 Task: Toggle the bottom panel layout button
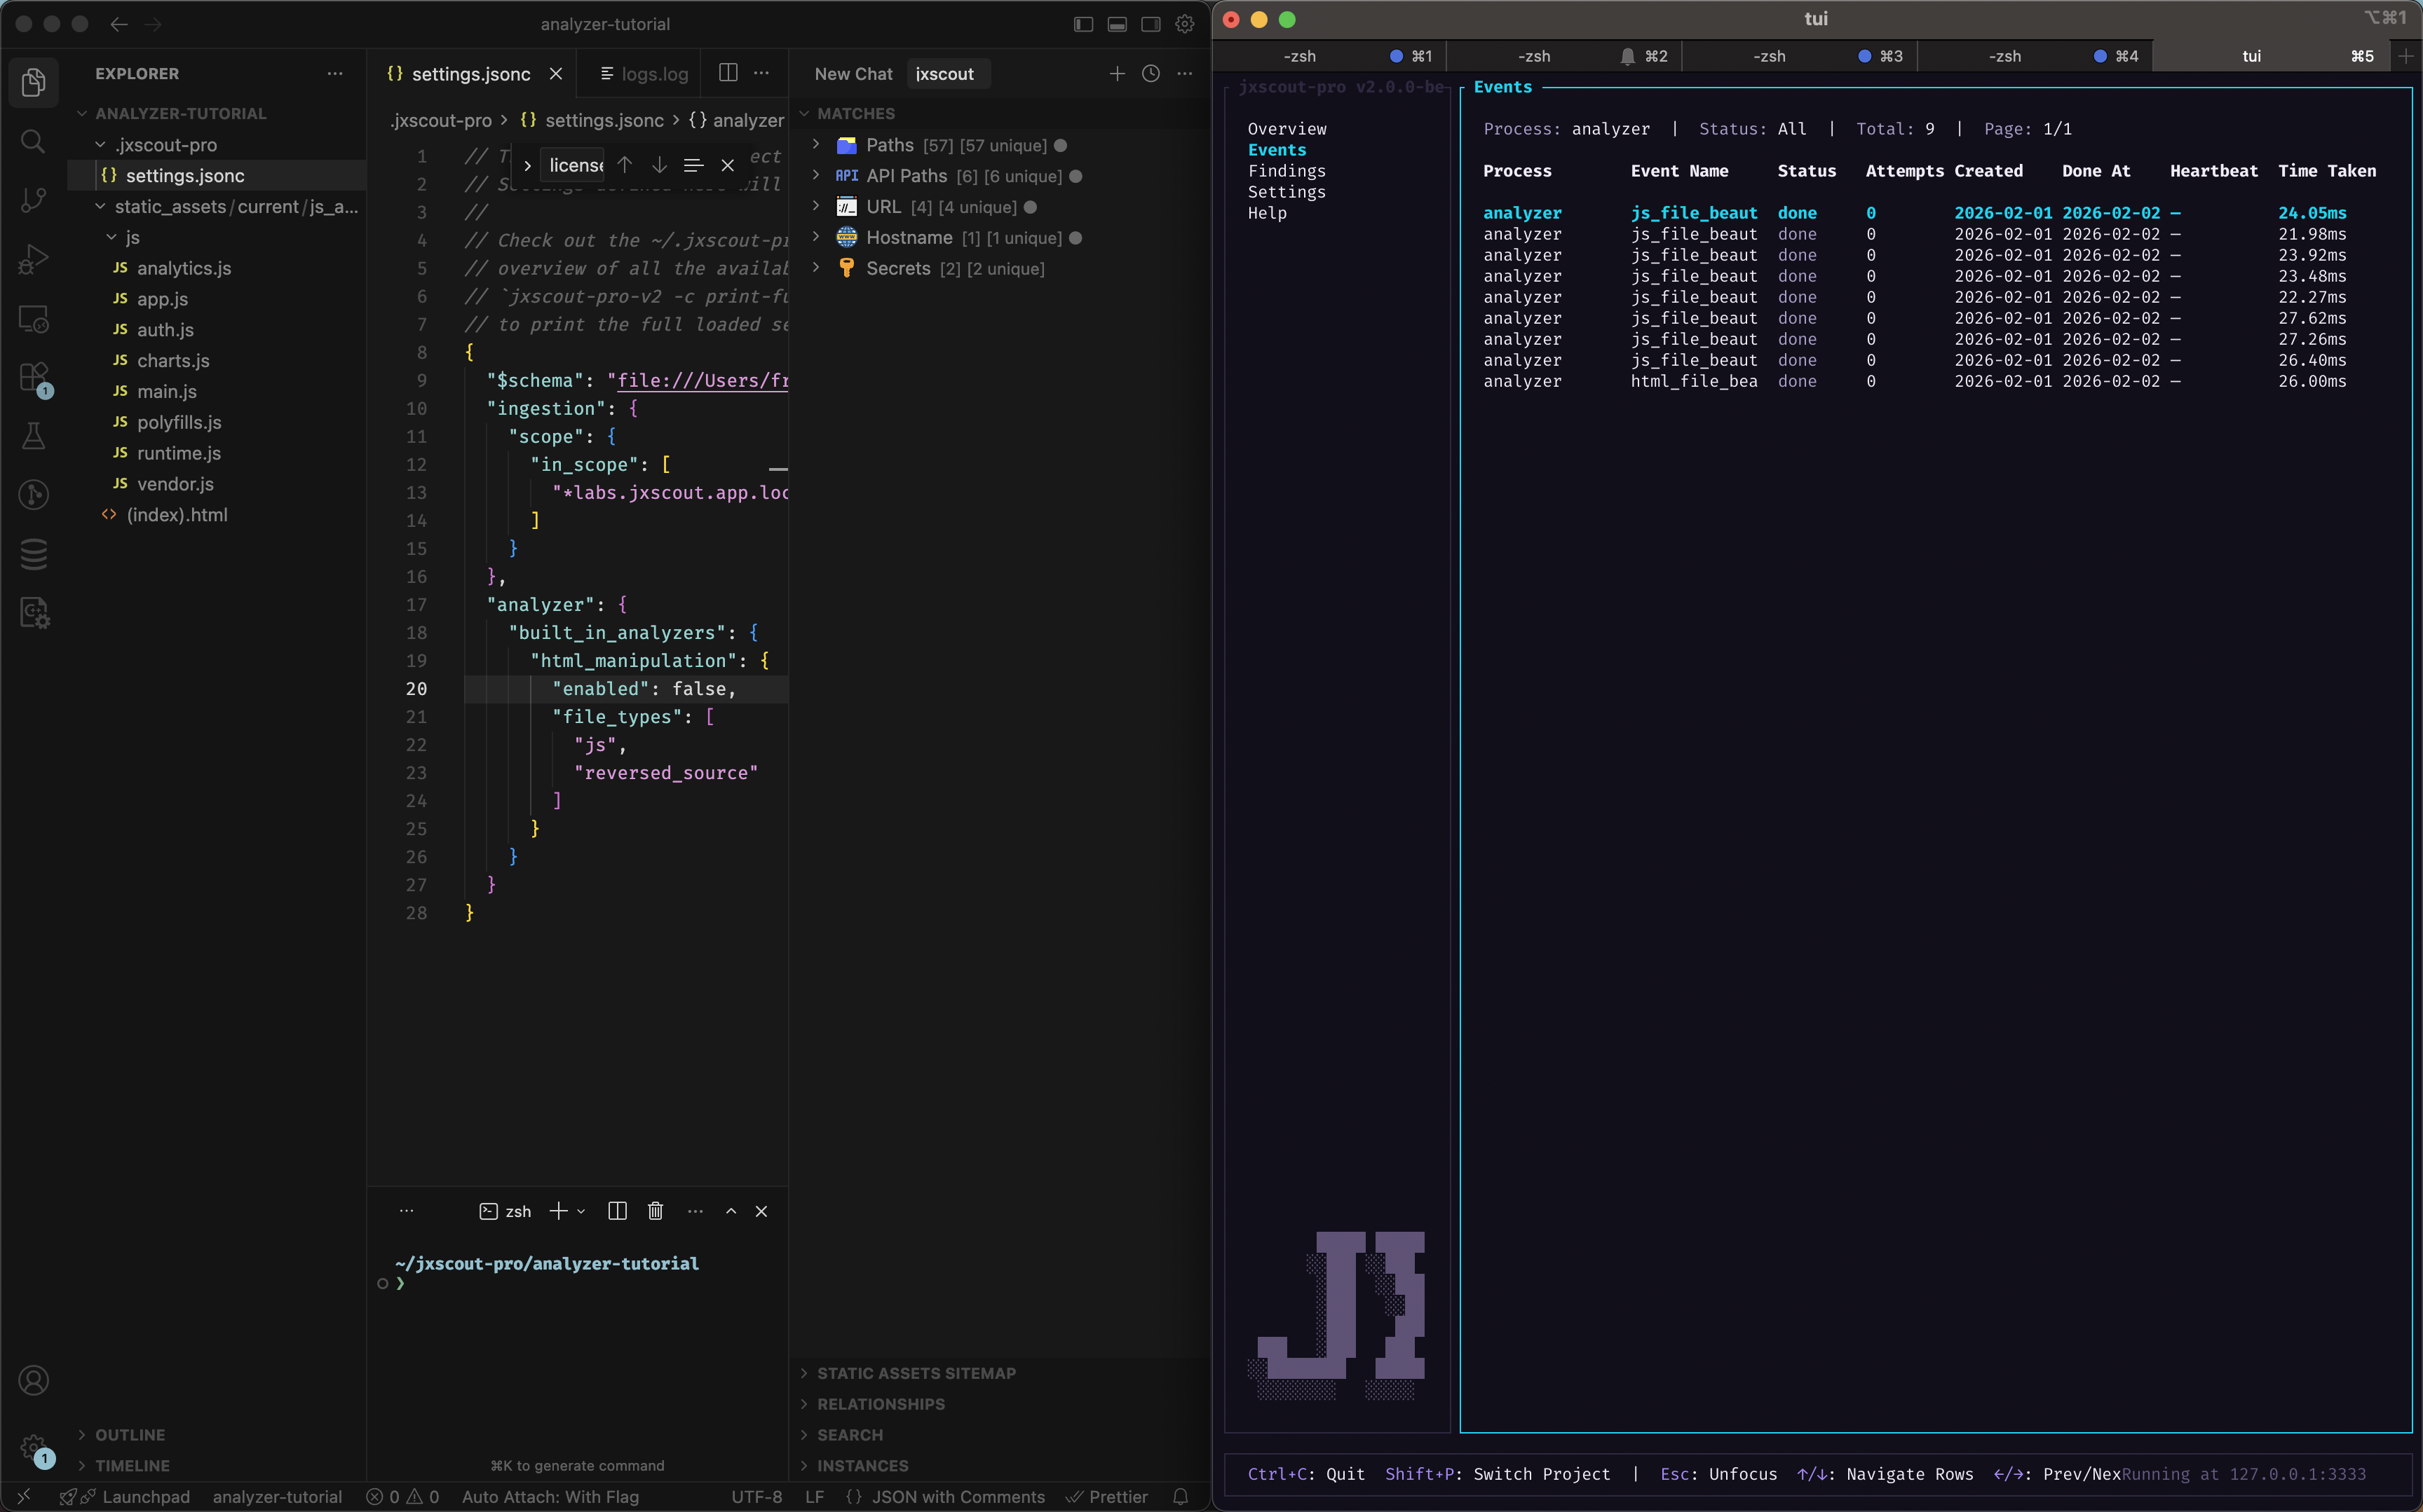1118,24
